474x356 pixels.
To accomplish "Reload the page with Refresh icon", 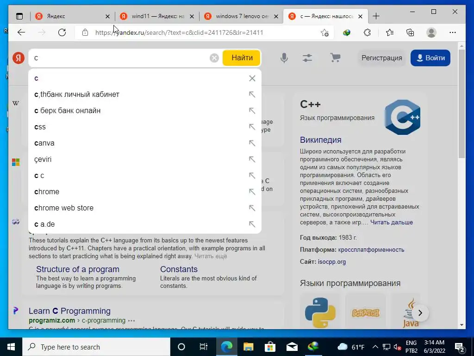I will 62,32.
